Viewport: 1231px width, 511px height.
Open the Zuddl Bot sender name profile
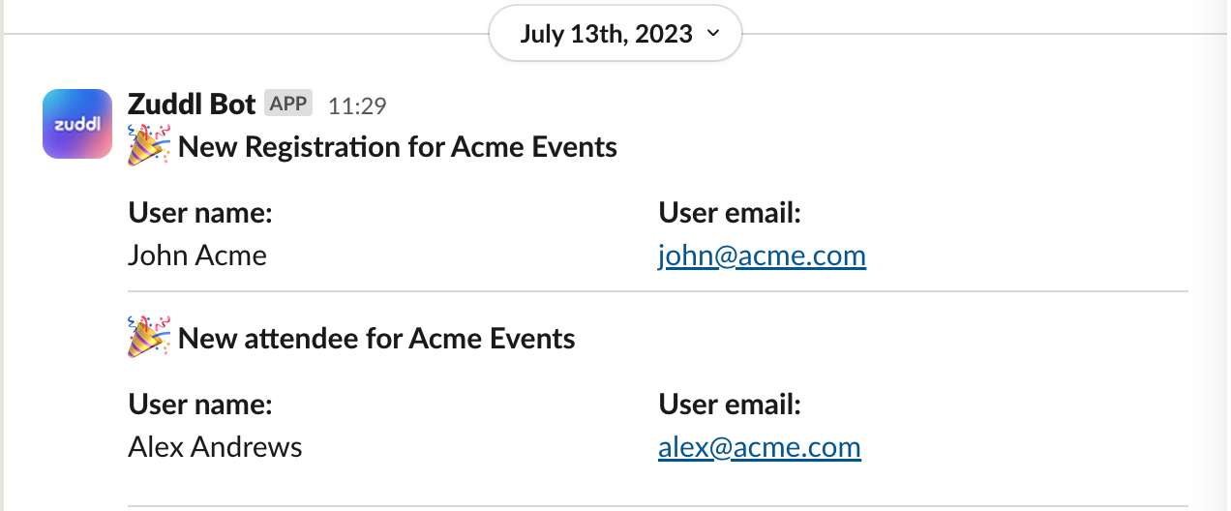pyautogui.click(x=192, y=104)
